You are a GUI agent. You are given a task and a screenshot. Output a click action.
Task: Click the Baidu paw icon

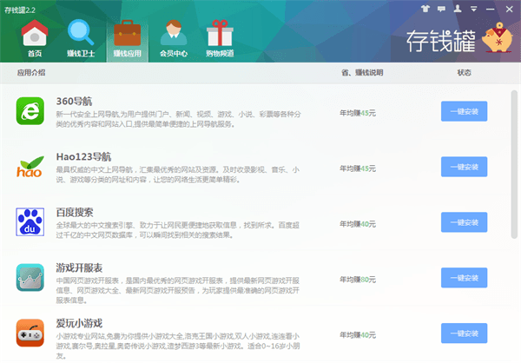pyautogui.click(x=30, y=222)
